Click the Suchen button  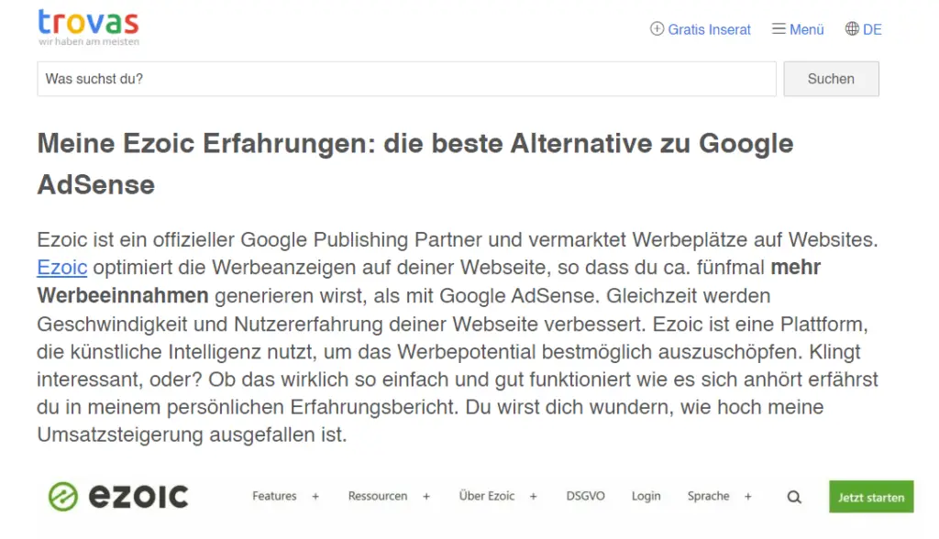pos(831,79)
